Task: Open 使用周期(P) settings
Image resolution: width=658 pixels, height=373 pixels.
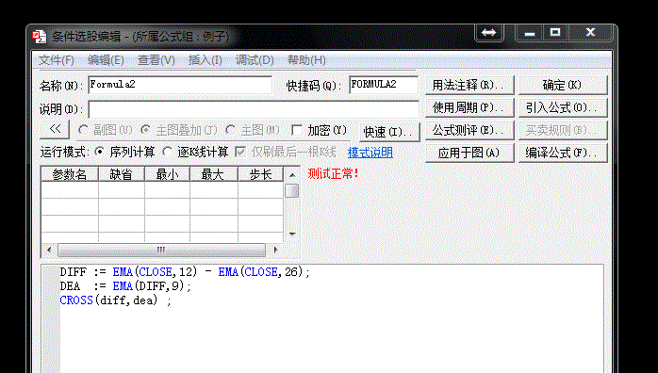Action: [469, 107]
